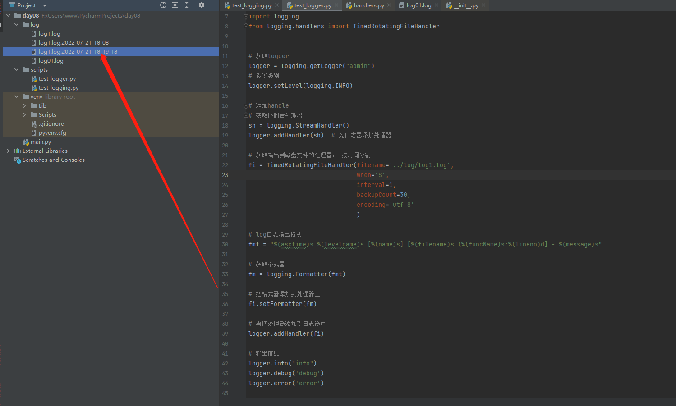Screen dimensions: 676x406
Task: Collapse the venv library root chevron
Action: (x=16, y=97)
